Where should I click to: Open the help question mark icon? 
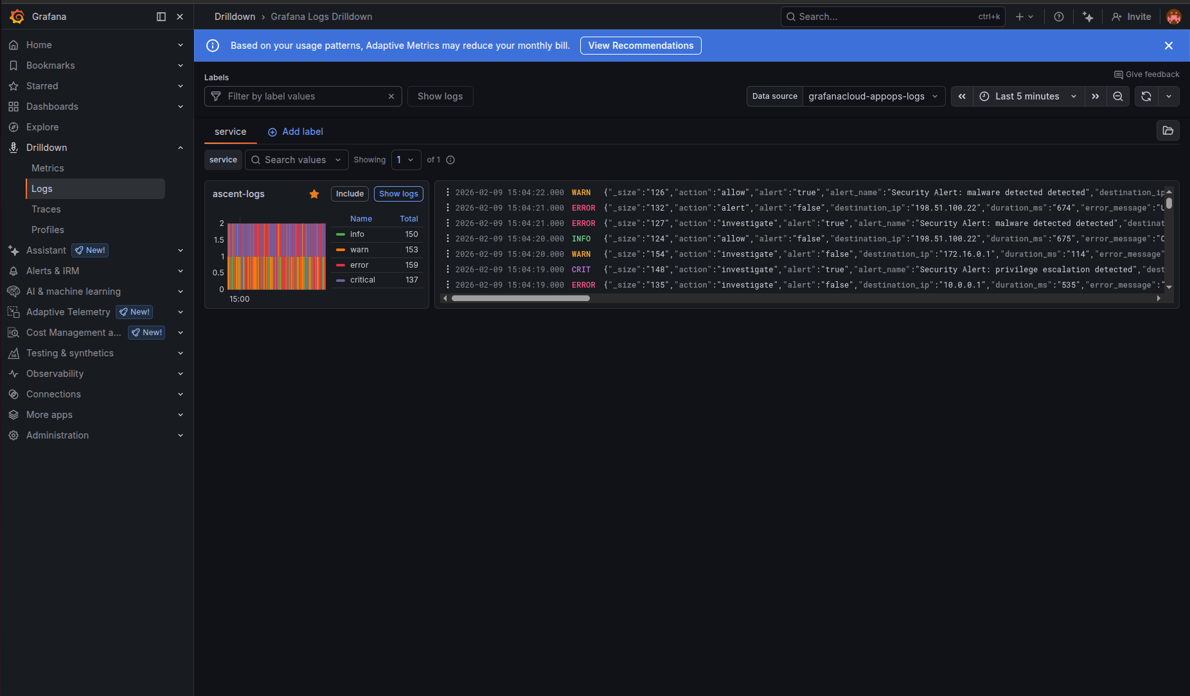click(1059, 17)
